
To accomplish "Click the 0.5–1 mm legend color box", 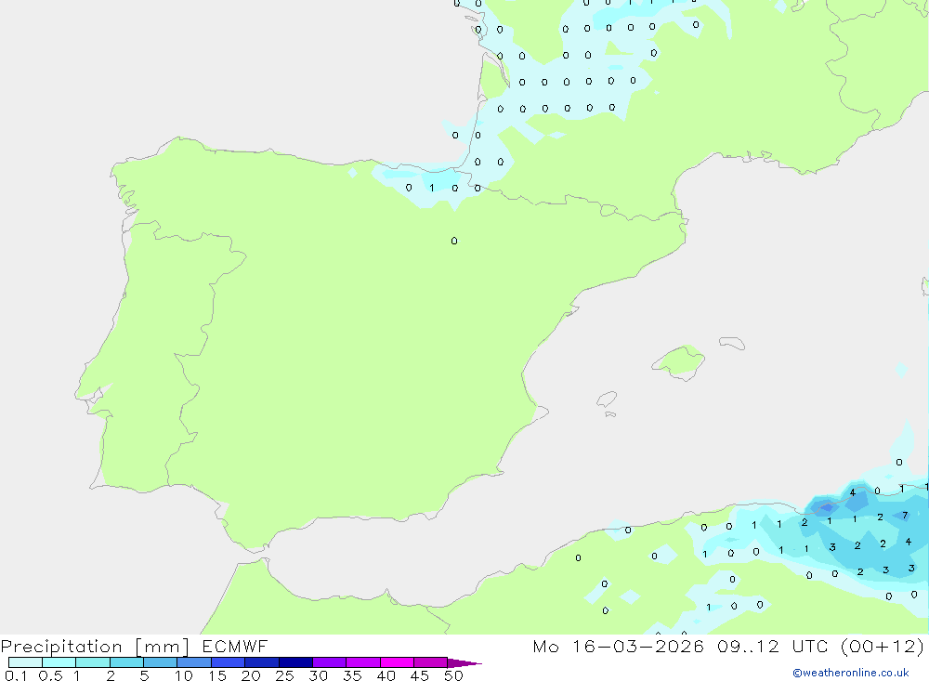I will 59,662.
